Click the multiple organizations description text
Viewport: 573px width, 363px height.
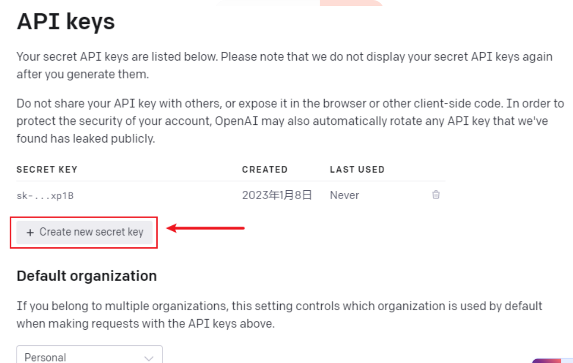pos(279,315)
